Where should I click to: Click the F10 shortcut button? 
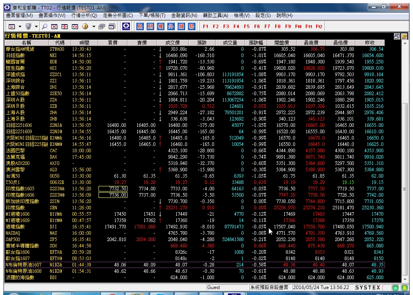298,27
